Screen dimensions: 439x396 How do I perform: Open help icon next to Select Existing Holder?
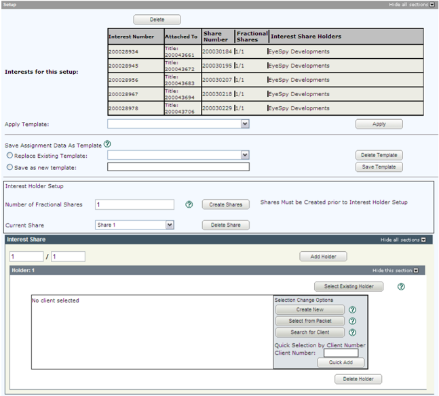pos(401,286)
